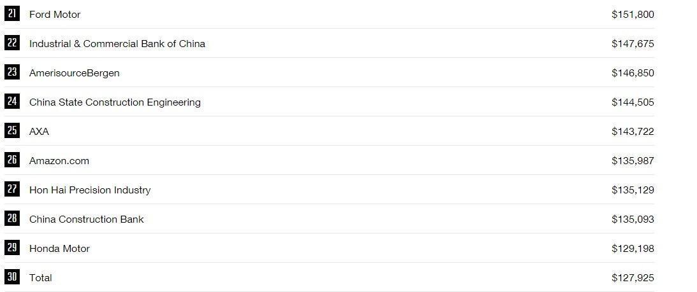This screenshot has width=697, height=292.
Task: Open the AXA company name
Action: tap(39, 132)
